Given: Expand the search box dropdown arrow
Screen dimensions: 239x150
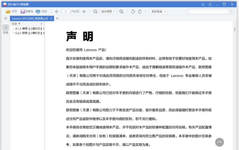Looking at the screenshot, I should coord(232,12).
